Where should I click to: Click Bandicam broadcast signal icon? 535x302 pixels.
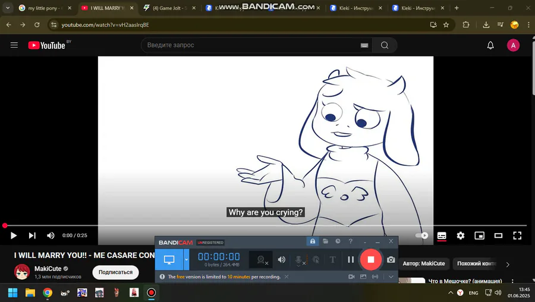point(375,276)
